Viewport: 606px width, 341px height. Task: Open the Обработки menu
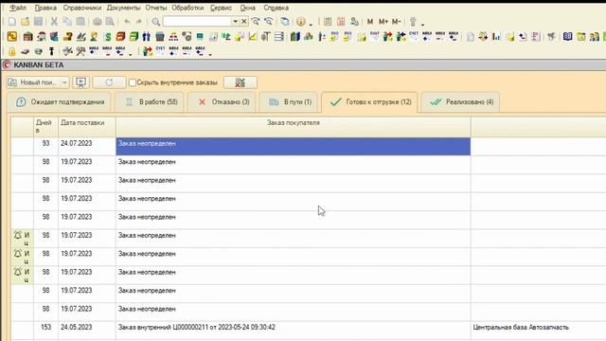click(187, 8)
